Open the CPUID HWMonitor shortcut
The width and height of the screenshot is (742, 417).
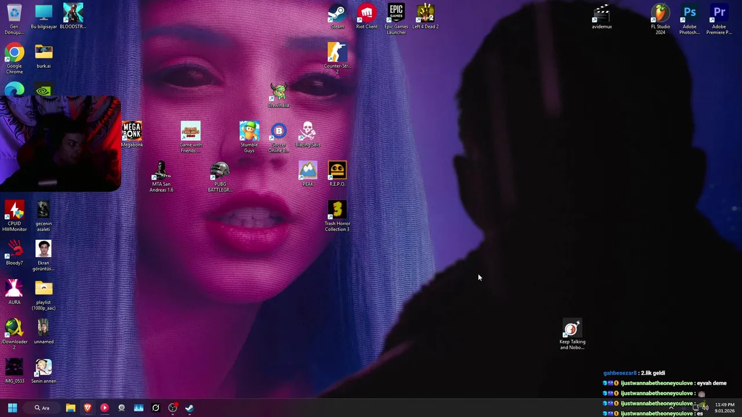point(14,216)
